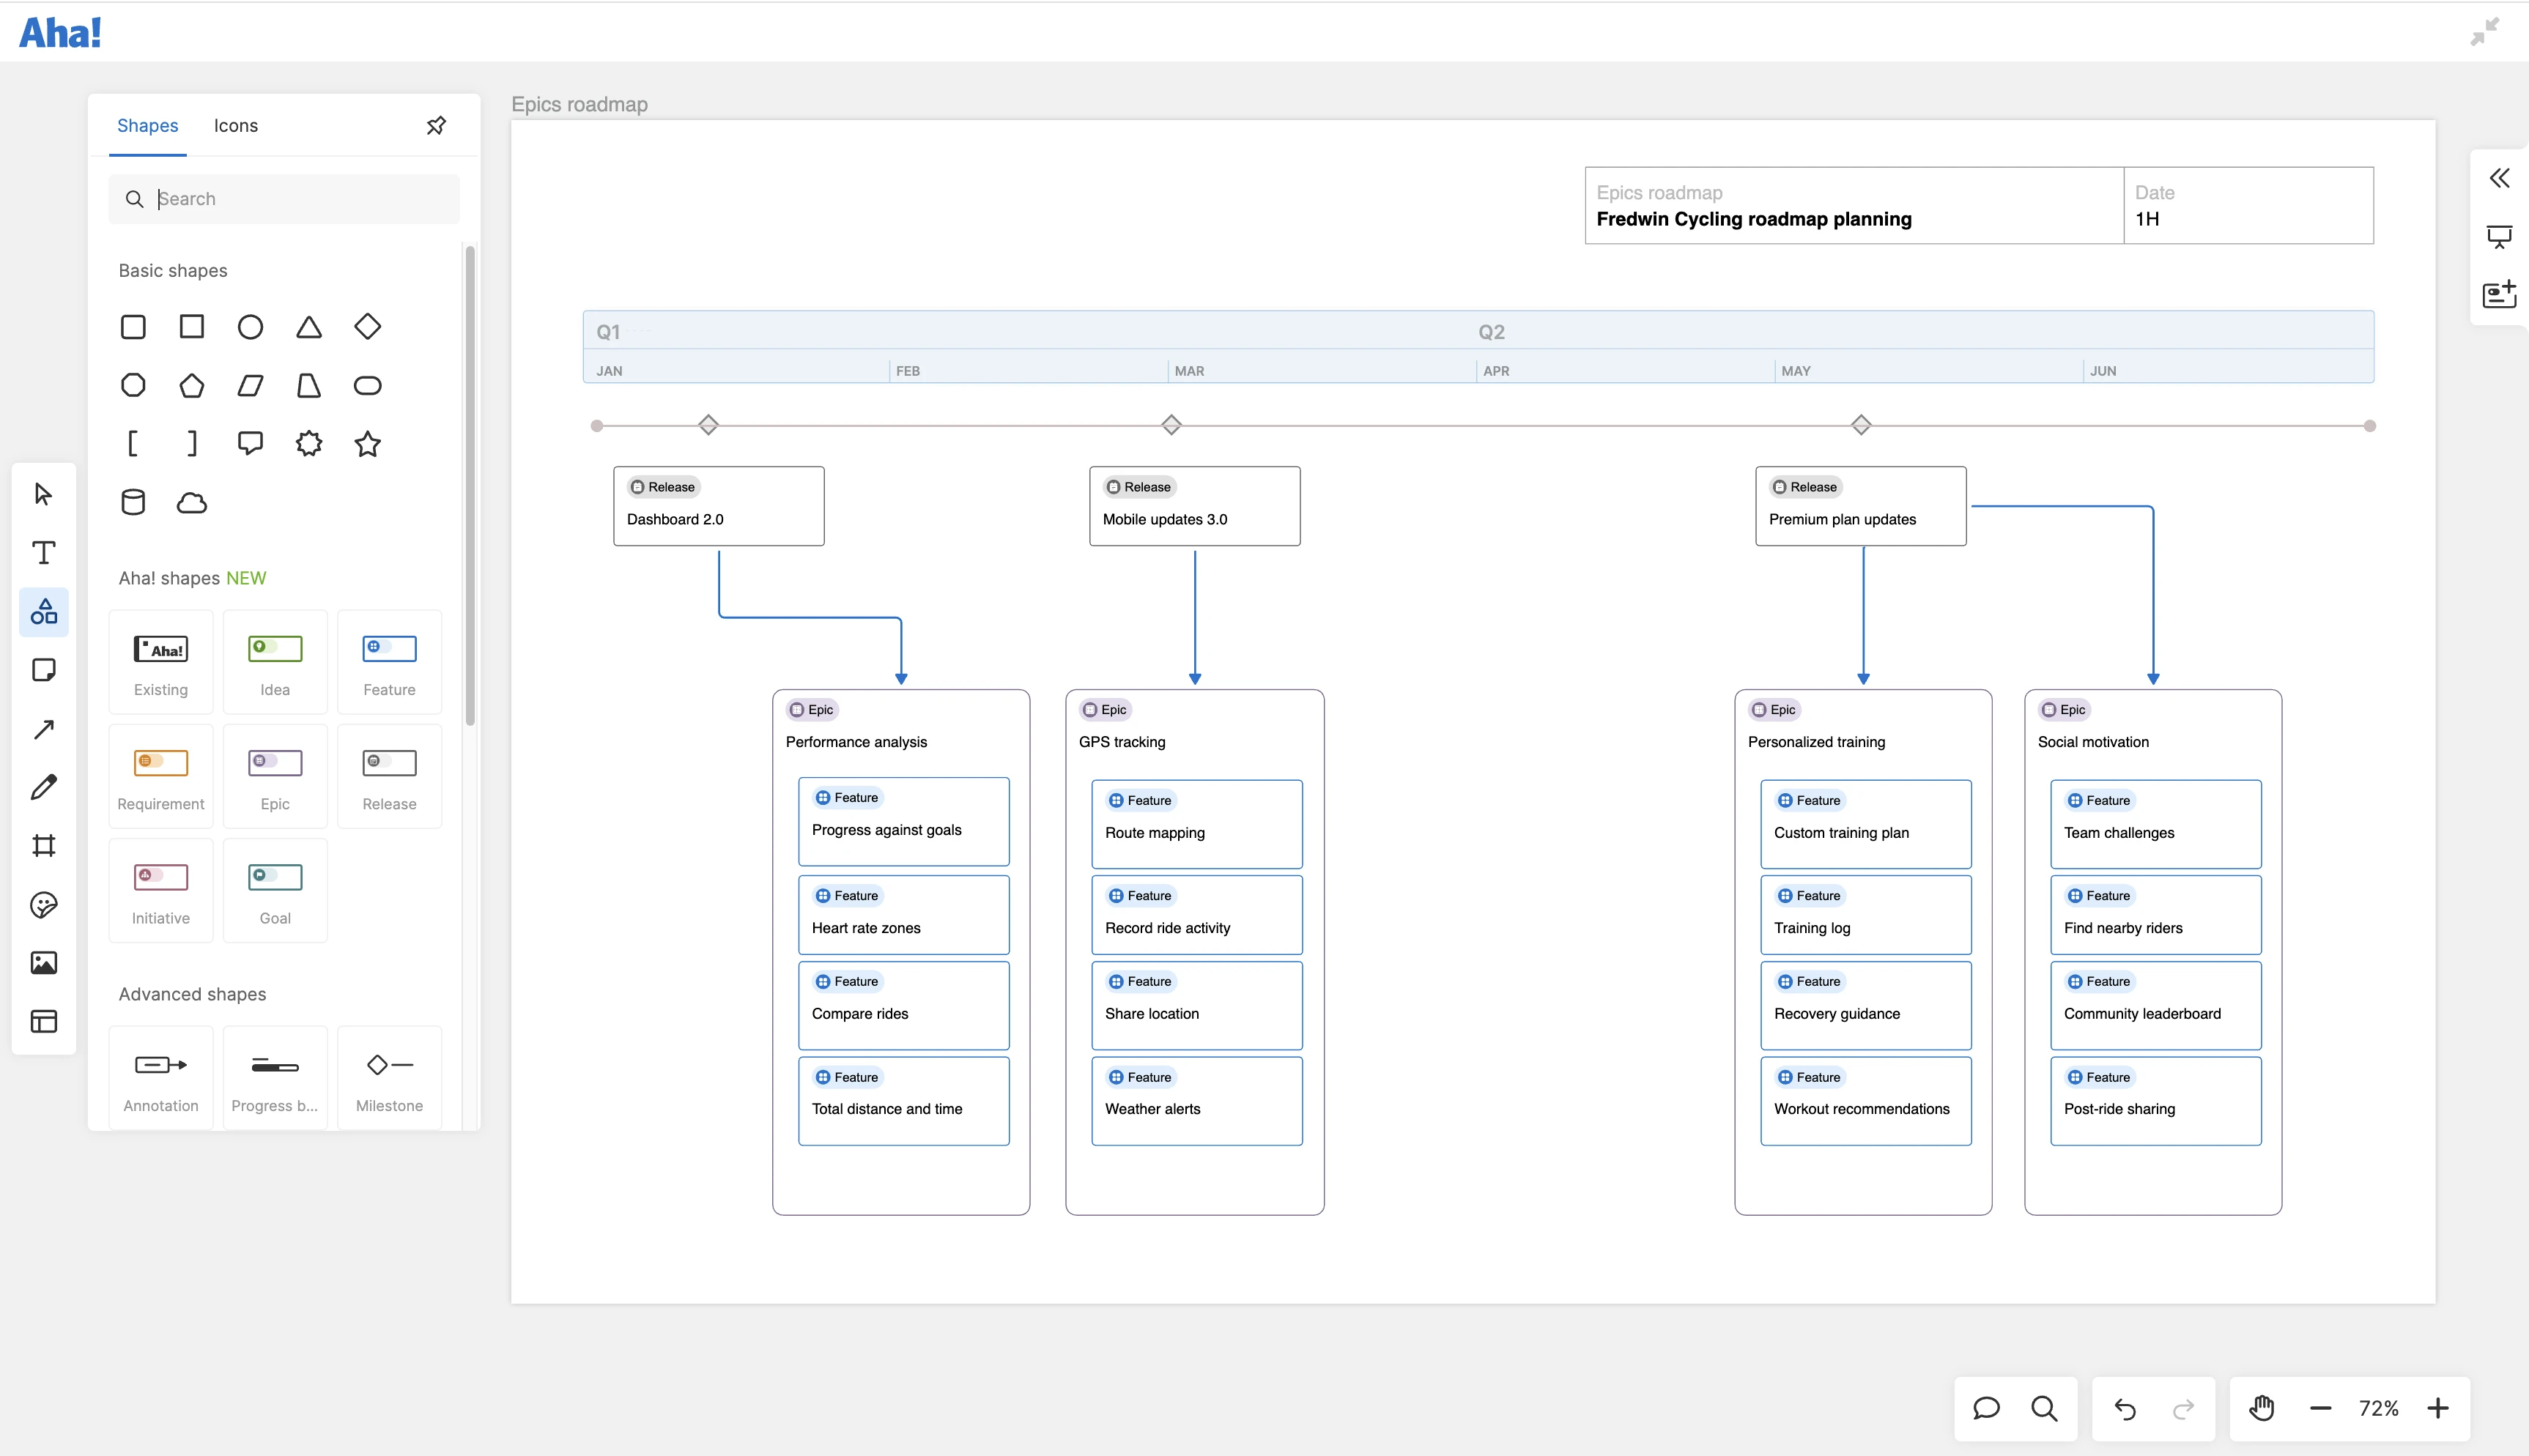Viewport: 2529px width, 1456px height.
Task: Select the arrow connector tool
Action: [44, 729]
